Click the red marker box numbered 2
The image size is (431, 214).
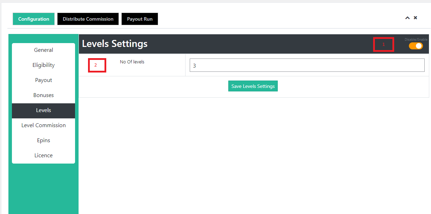point(97,65)
